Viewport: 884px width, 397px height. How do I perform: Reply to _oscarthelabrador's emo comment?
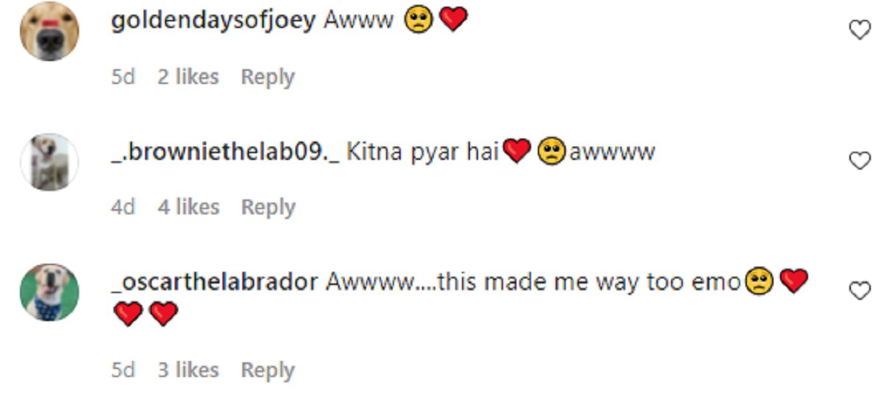[x=268, y=370]
